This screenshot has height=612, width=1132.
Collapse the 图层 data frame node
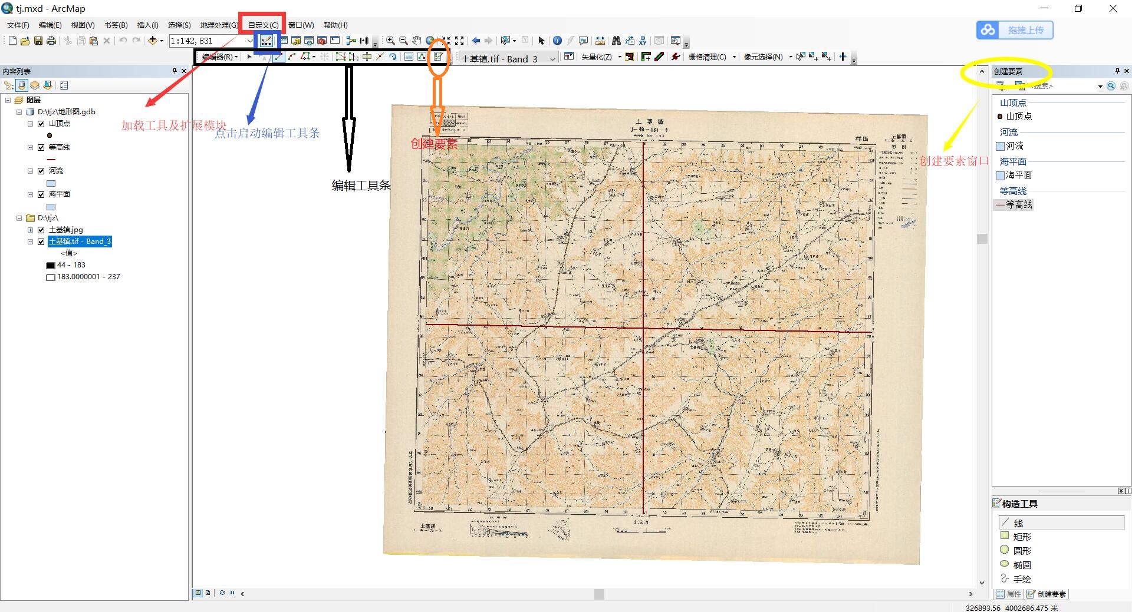(8, 100)
